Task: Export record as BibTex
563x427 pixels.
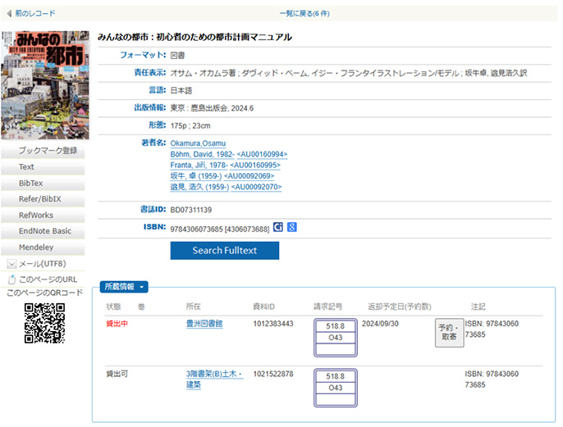Action: point(43,184)
